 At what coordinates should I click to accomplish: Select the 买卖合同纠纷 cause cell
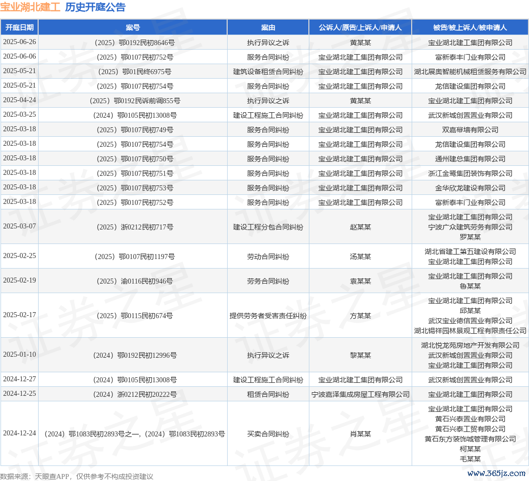[268, 434]
